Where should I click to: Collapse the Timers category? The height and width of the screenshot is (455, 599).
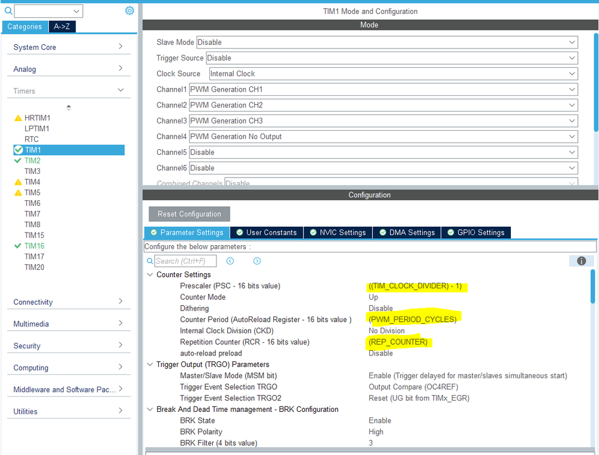tap(69, 91)
